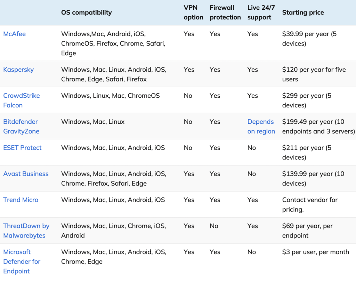Select the 'Firewall protection' column header
The width and height of the screenshot is (356, 283).
(x=225, y=13)
